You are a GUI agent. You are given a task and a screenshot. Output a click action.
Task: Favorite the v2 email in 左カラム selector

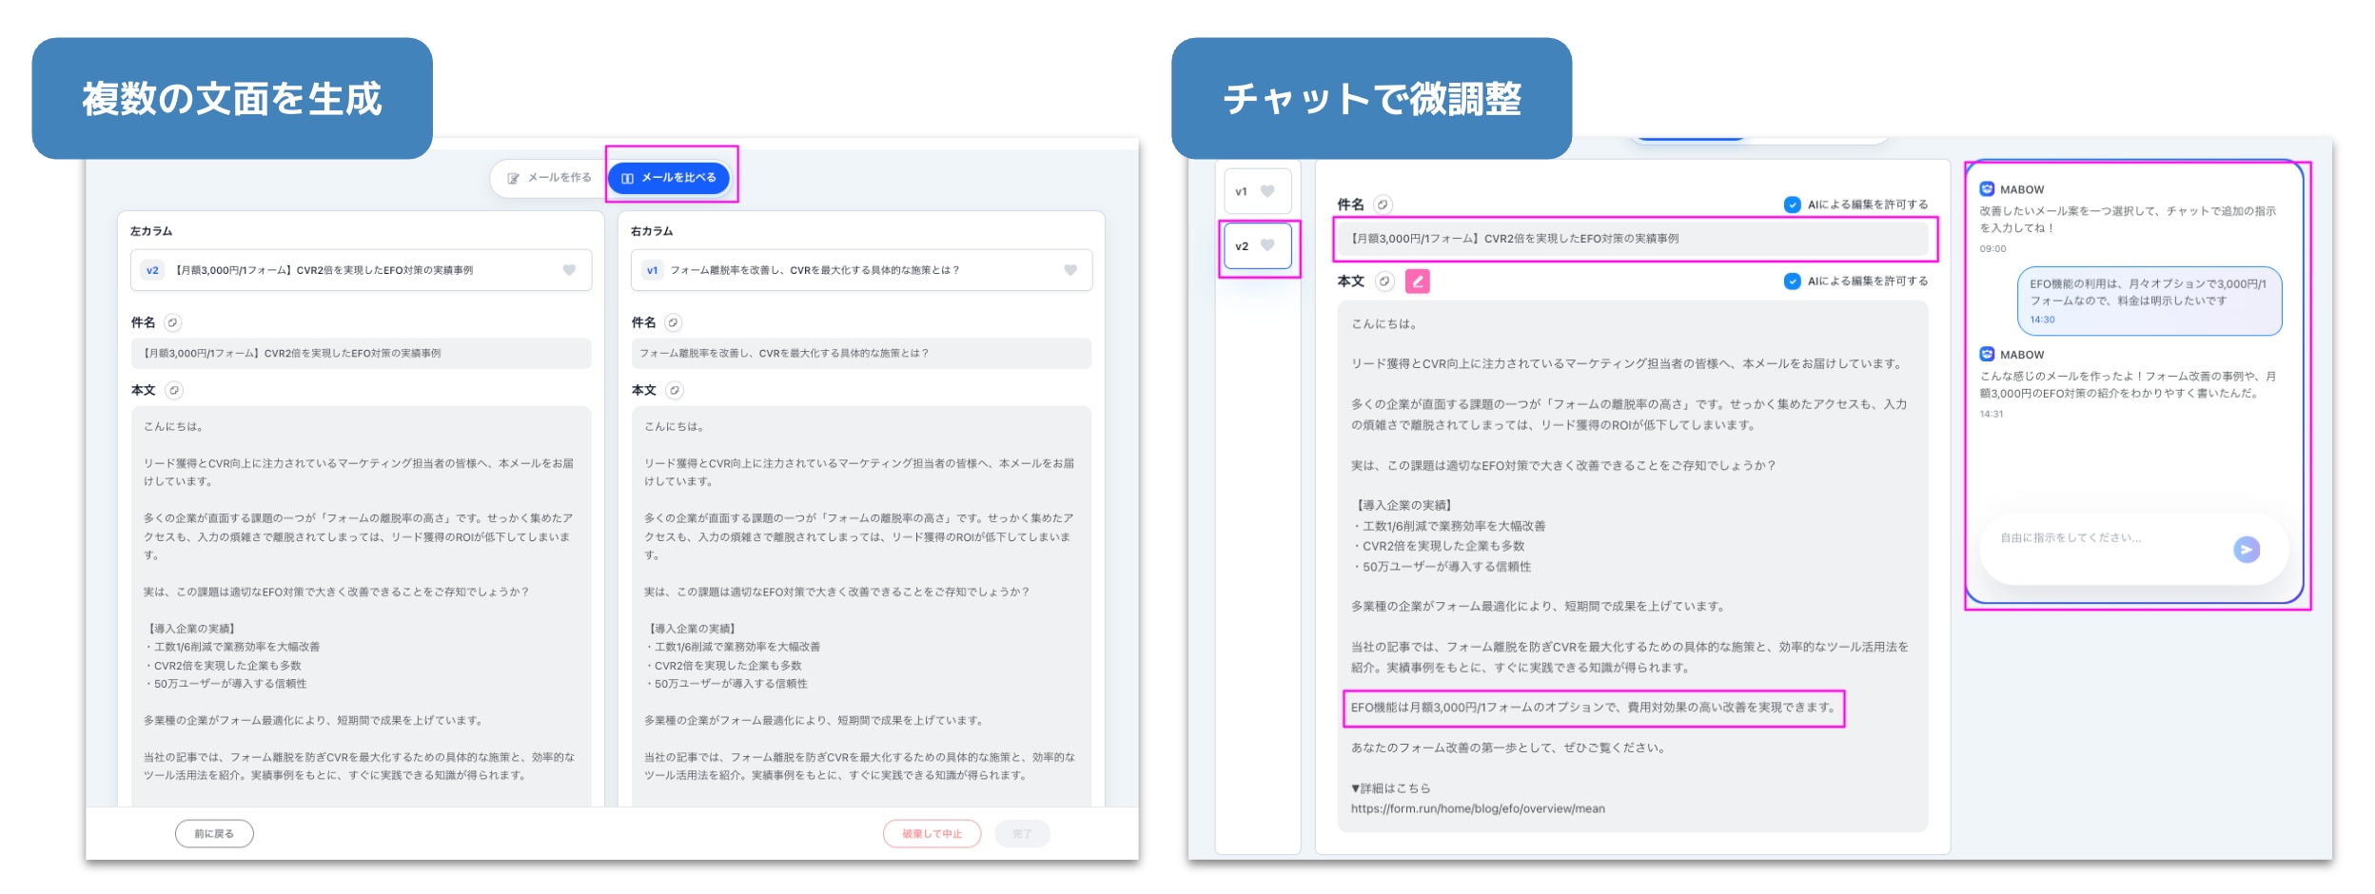569,270
